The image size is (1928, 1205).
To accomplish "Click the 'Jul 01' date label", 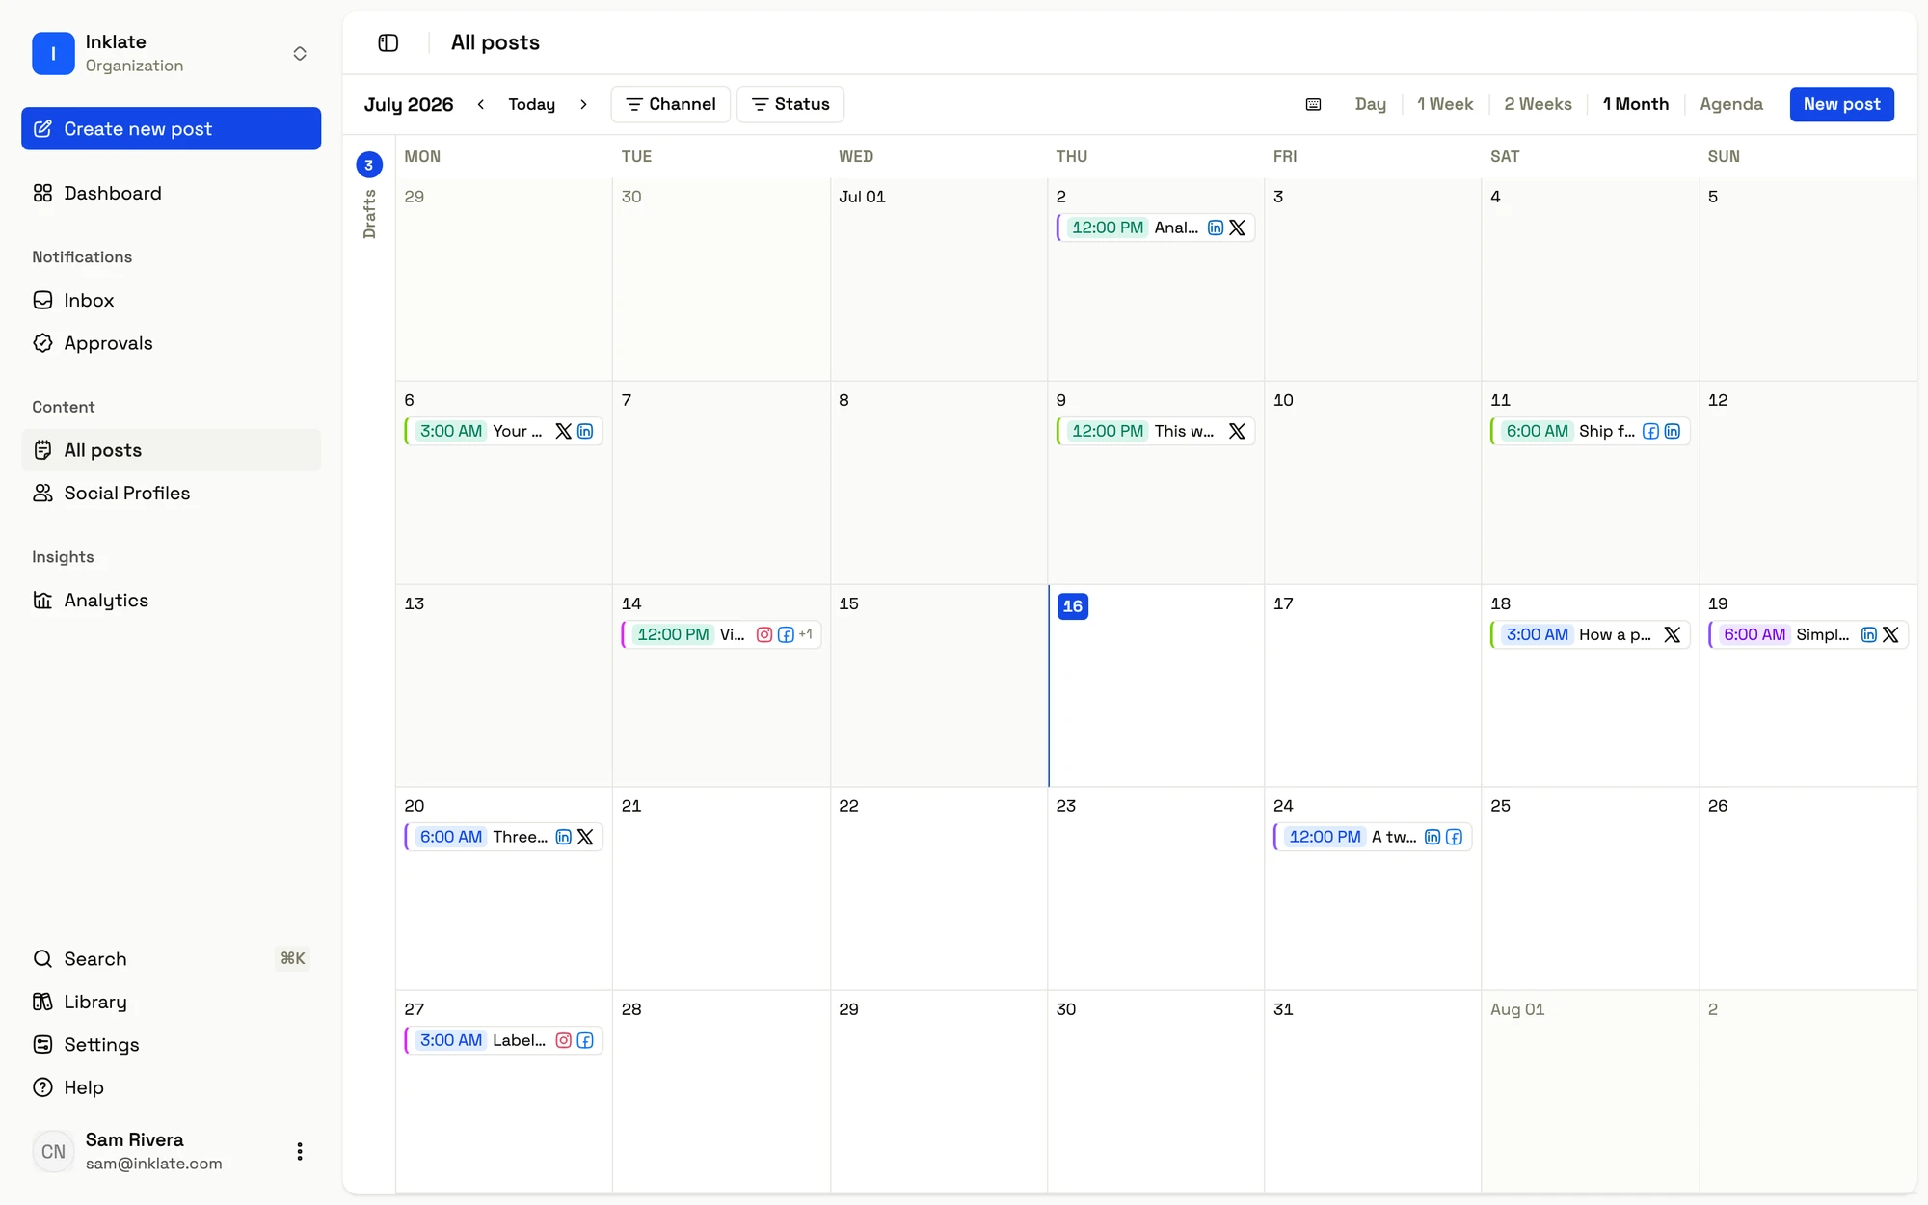I will (x=862, y=197).
